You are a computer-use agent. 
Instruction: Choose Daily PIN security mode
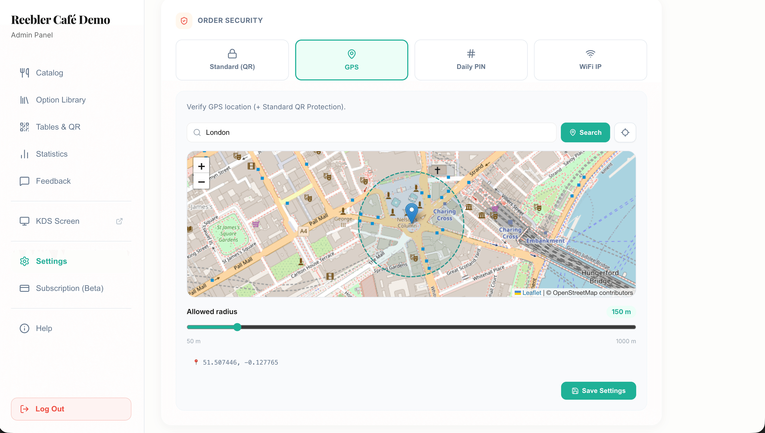(x=471, y=60)
